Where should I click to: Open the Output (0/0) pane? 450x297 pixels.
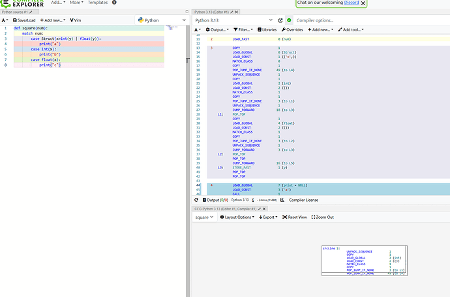tap(215, 200)
